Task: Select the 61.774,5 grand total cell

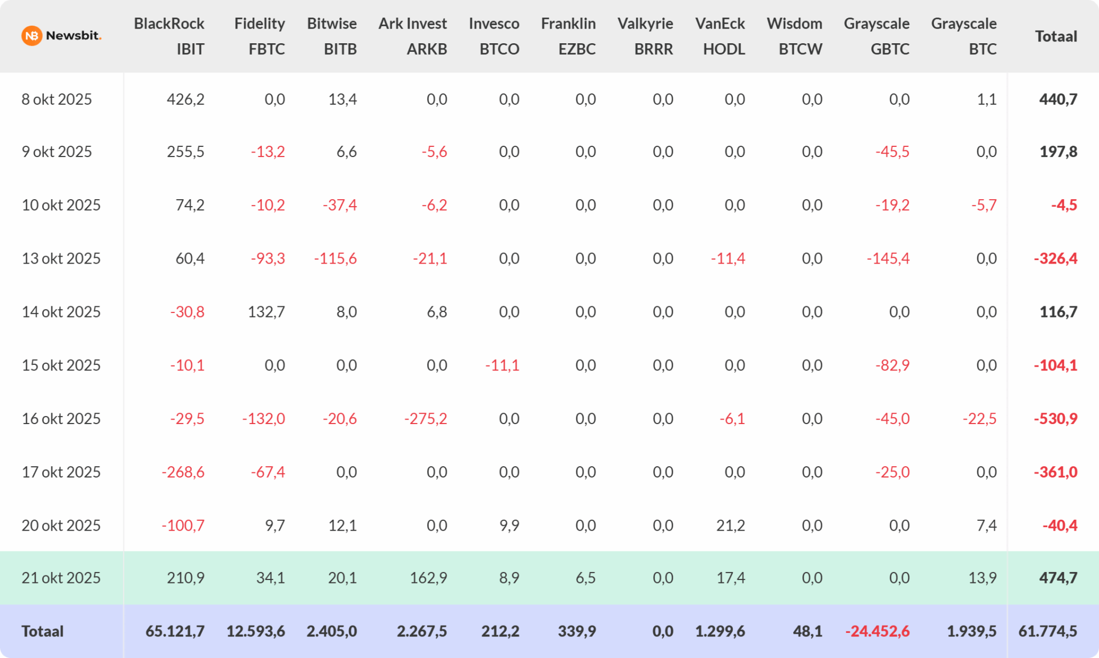Action: click(x=1047, y=631)
